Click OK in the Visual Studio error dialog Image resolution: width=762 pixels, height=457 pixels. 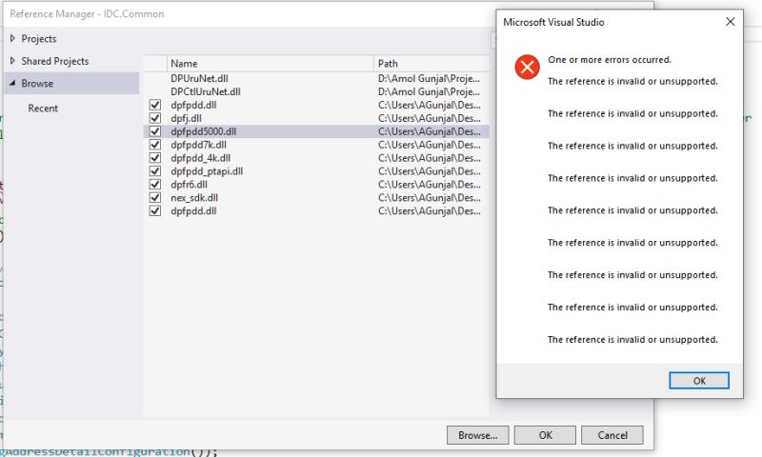pos(699,381)
